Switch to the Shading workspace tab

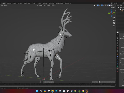tap(33, 3)
